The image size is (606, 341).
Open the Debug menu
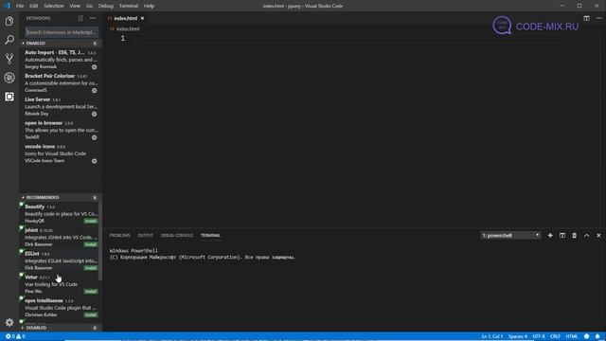coord(105,6)
